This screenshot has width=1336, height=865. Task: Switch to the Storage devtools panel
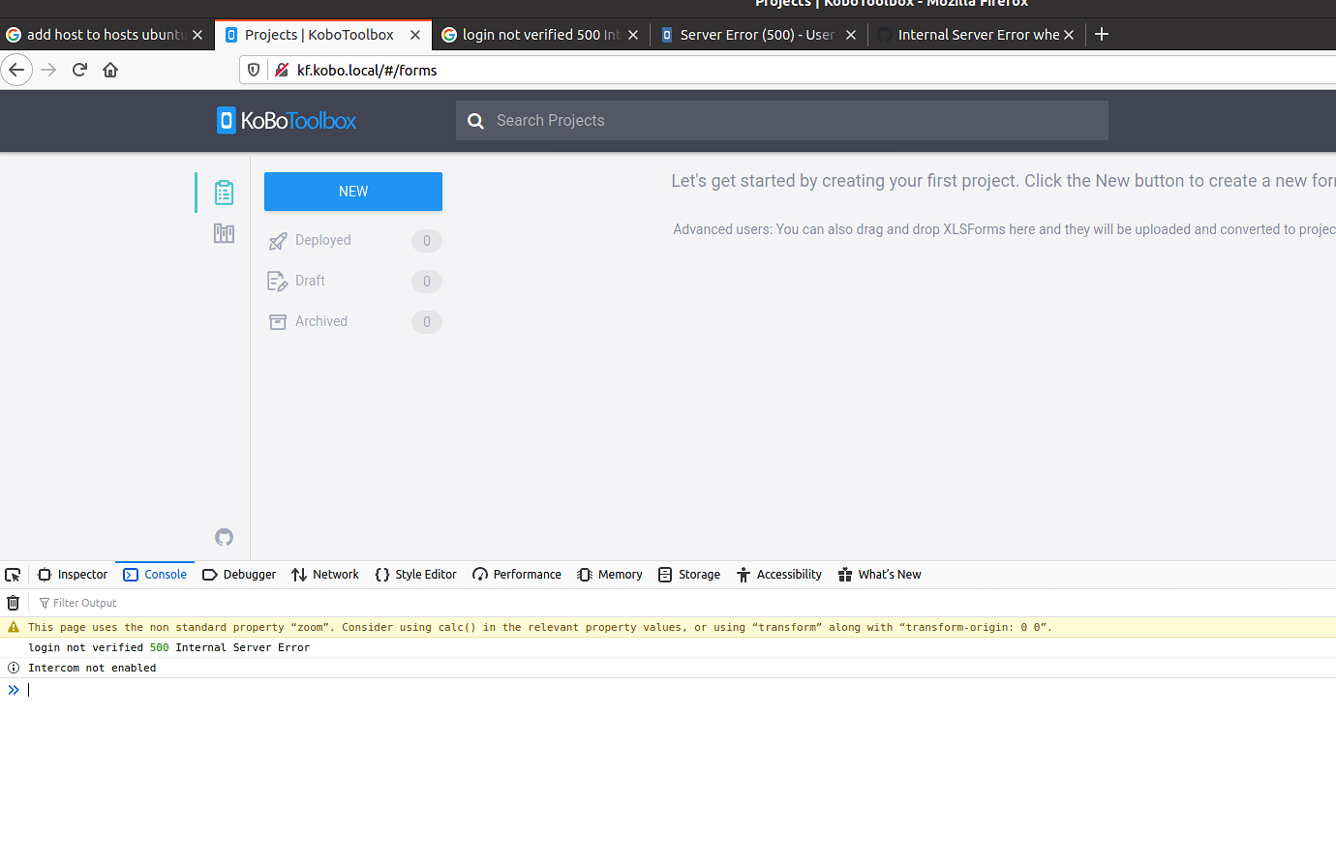point(689,574)
